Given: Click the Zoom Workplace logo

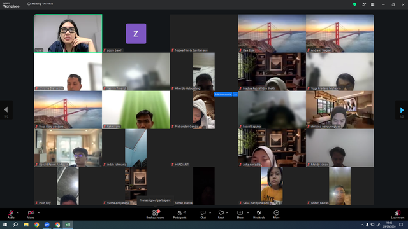Looking at the screenshot, I should pos(11,5).
